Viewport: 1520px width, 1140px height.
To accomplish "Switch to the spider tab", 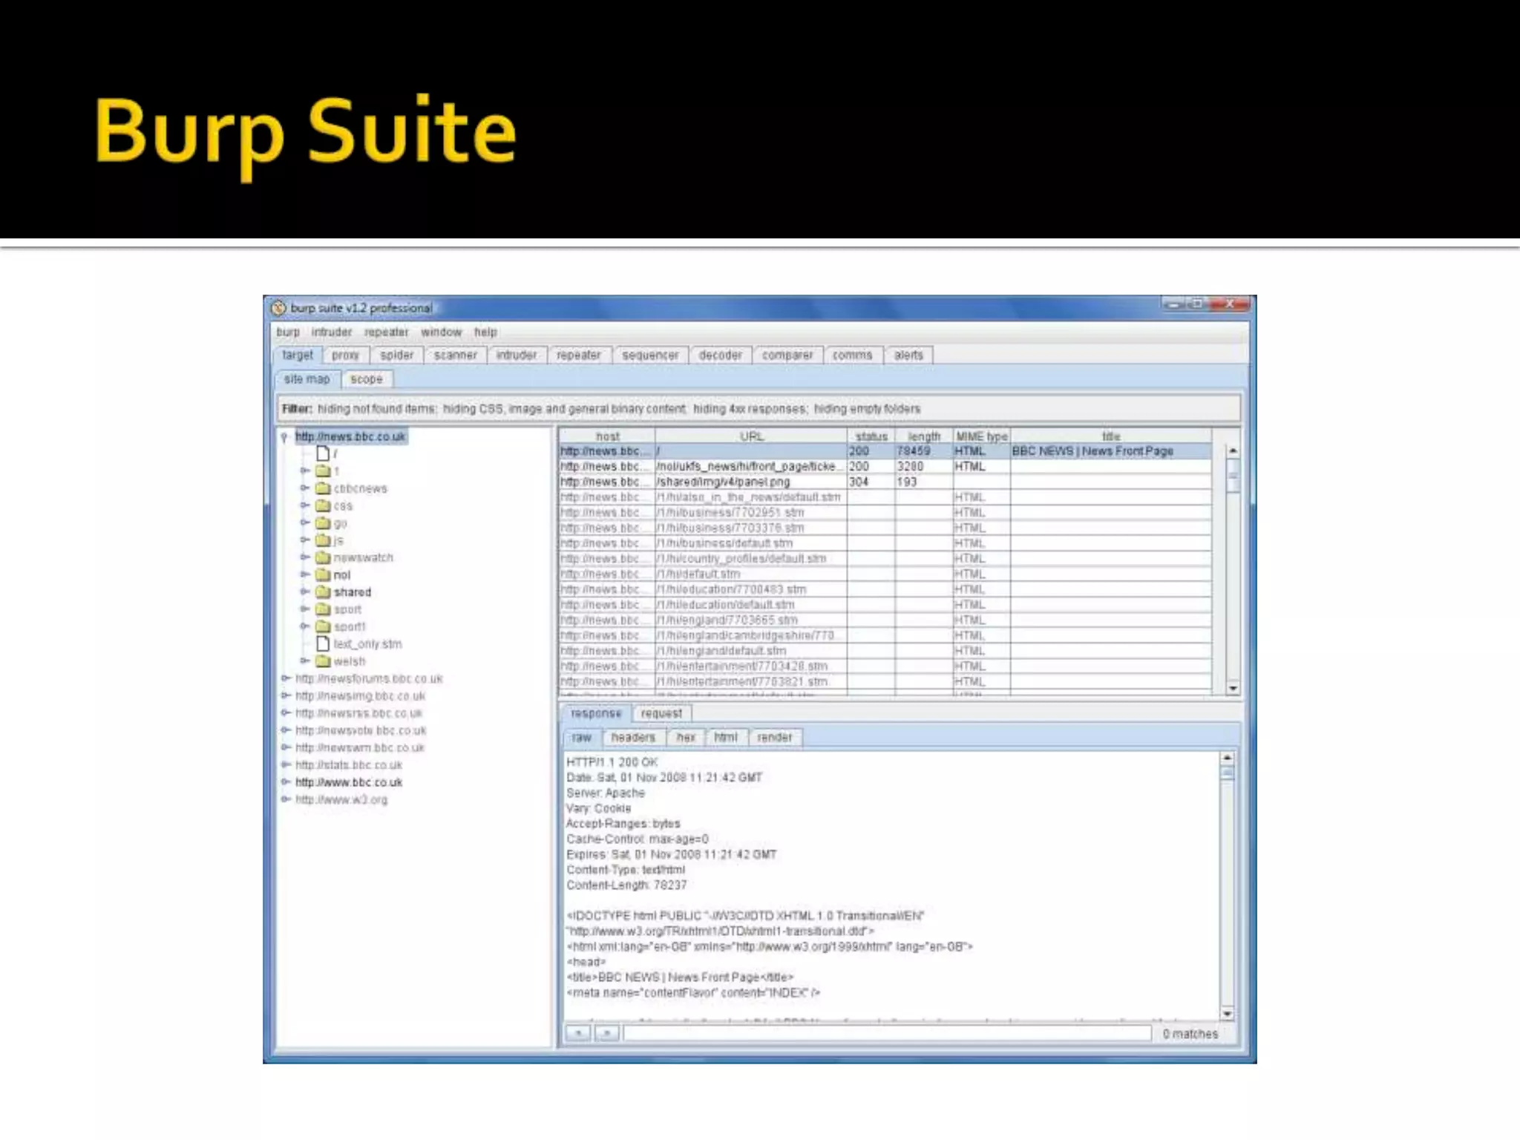I will [396, 356].
